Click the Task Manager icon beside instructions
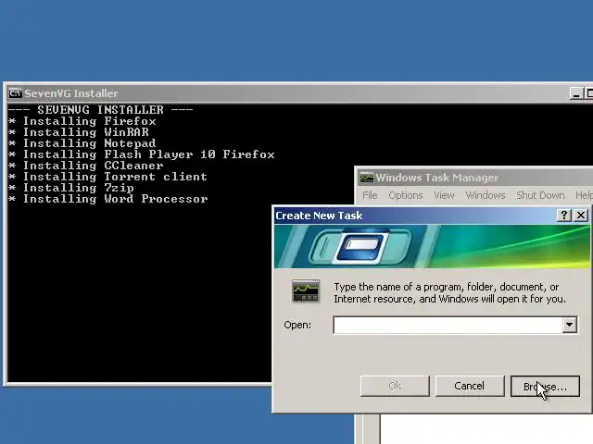This screenshot has width=593, height=444. (x=306, y=290)
